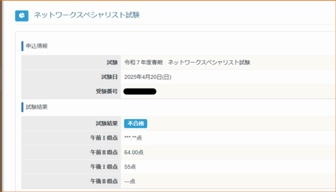Click the 午後Ⅰ得点 score 55点
Viewport: 336px width, 192px height.
(130, 167)
